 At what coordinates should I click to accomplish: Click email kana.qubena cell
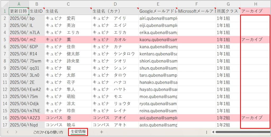click(x=158, y=47)
